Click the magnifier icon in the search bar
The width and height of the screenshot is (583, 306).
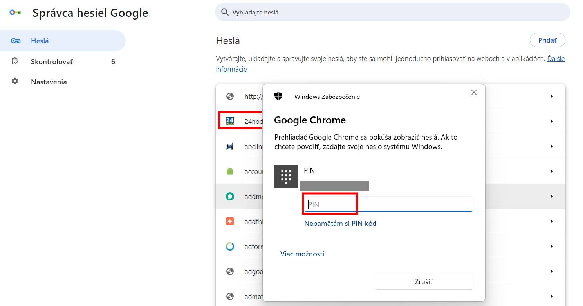tap(225, 12)
